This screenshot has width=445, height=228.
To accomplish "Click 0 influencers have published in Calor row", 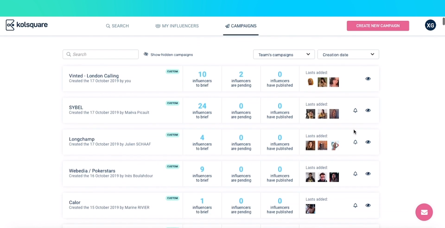I will click(x=280, y=206).
